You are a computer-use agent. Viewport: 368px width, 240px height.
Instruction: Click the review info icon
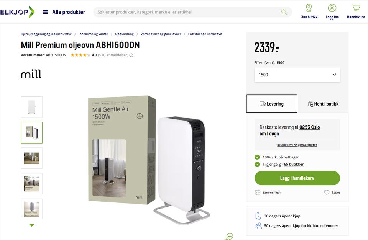131,56
